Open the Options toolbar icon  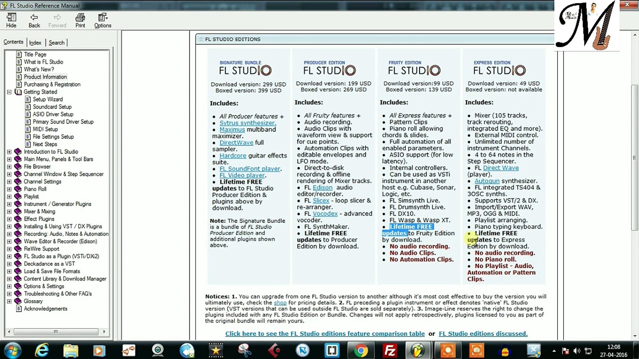(103, 20)
